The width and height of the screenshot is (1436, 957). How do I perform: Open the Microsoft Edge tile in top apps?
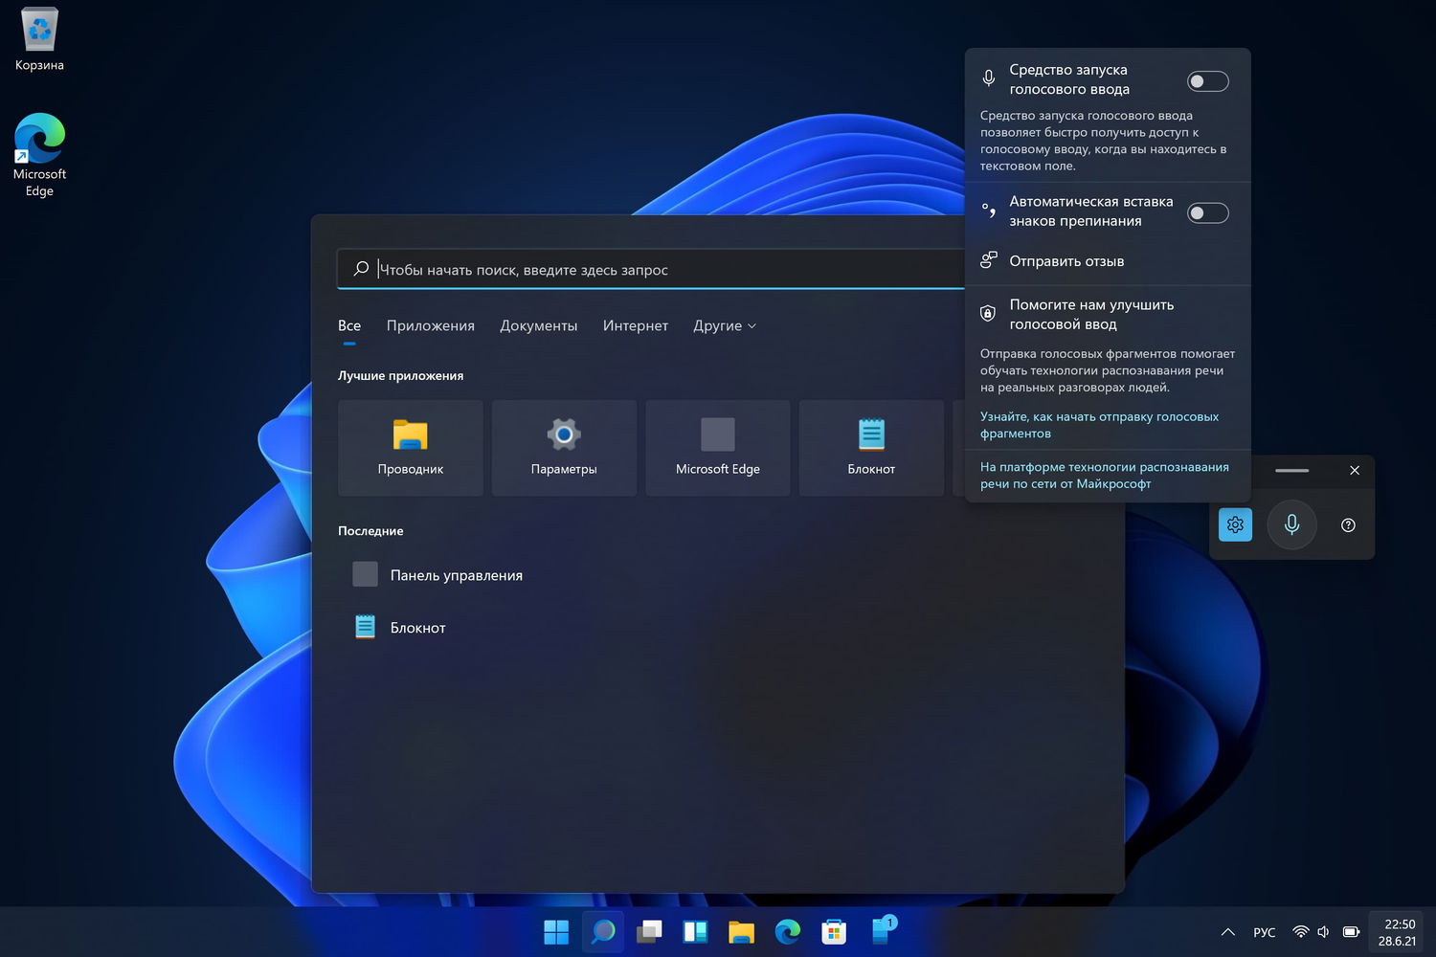pyautogui.click(x=718, y=448)
